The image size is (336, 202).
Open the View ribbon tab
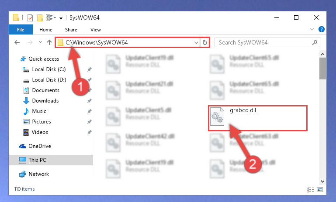coord(96,30)
